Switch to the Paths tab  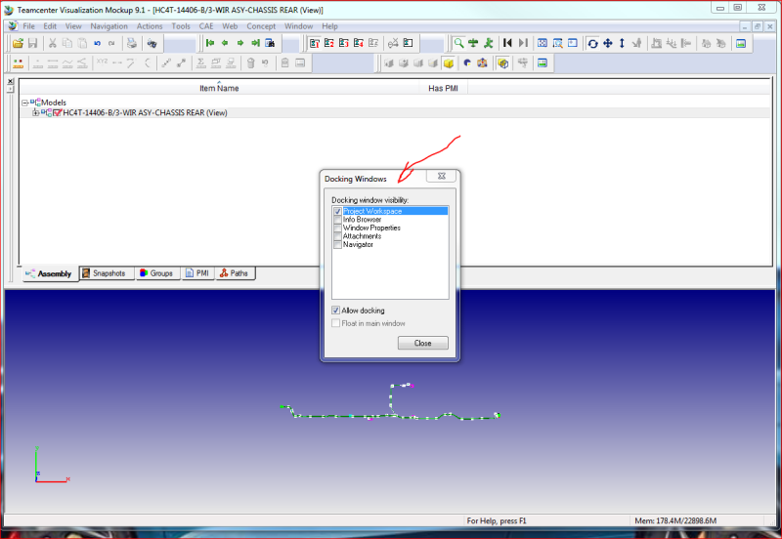point(235,273)
